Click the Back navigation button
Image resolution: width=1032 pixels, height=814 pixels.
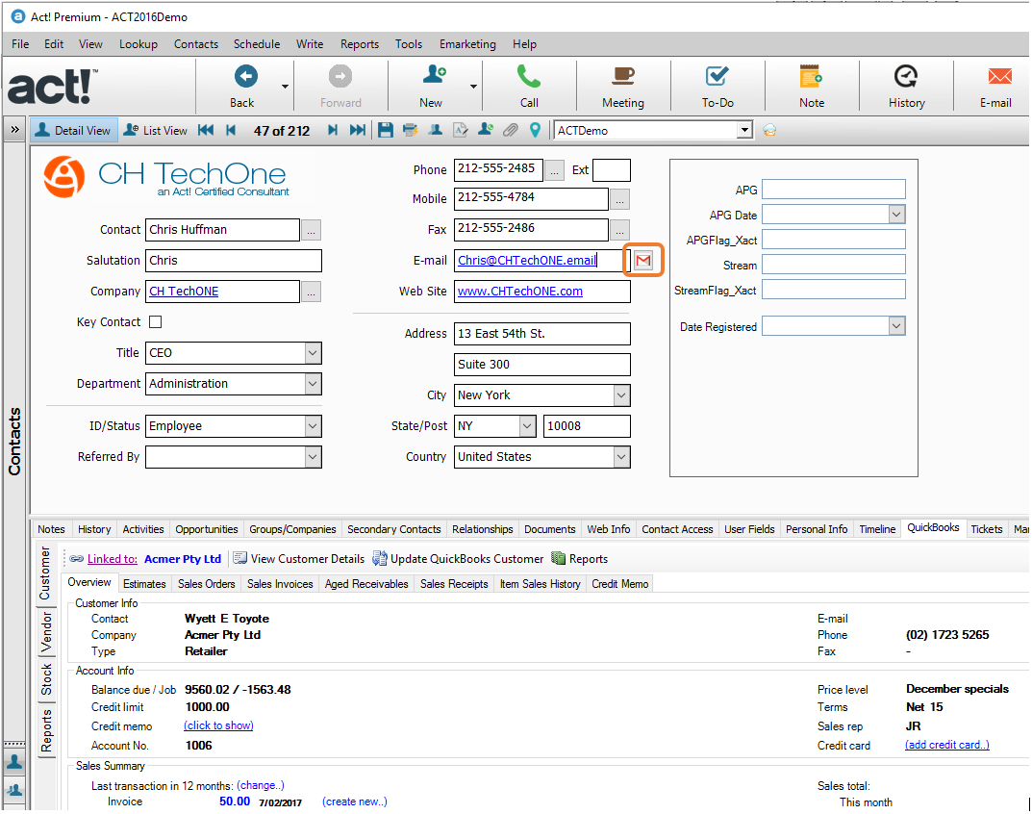pyautogui.click(x=244, y=87)
